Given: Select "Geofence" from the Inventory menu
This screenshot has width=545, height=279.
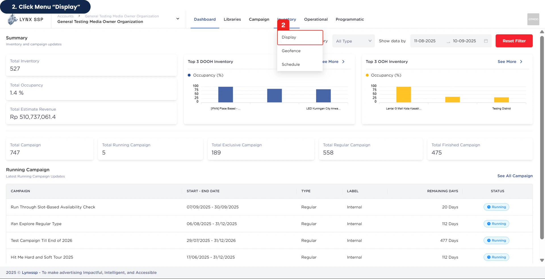Looking at the screenshot, I should [291, 51].
